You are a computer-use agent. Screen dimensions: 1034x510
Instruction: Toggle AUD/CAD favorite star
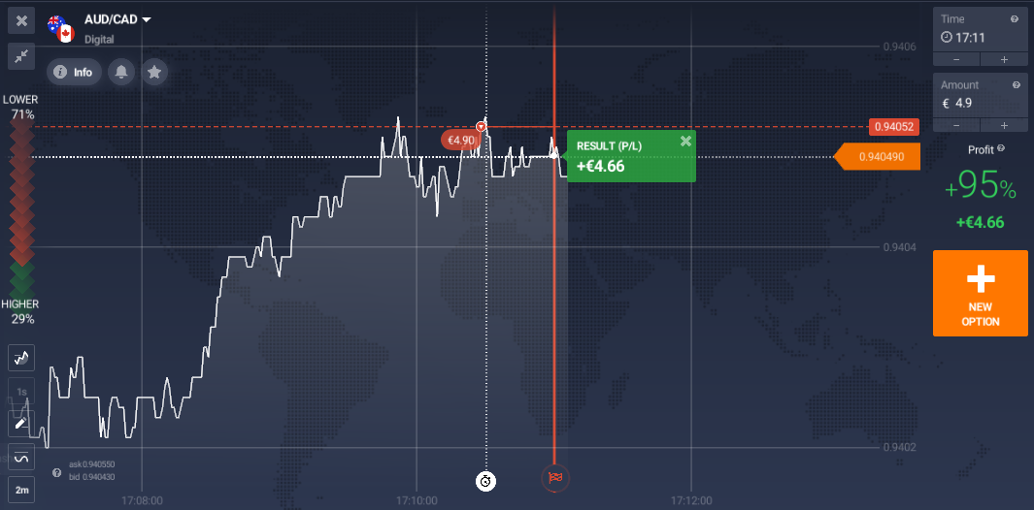click(x=153, y=72)
